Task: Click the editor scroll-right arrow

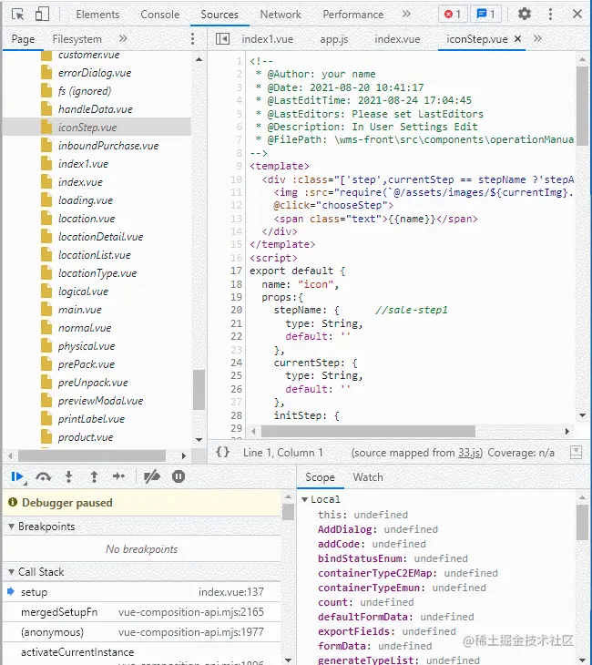Action: [567, 431]
